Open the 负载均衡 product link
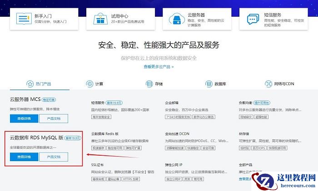The height and width of the screenshot is (191, 318). pyautogui.click(x=245, y=103)
